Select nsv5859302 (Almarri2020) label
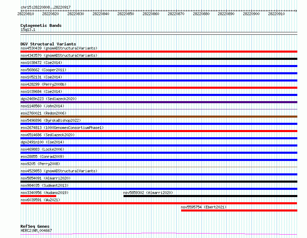The width and height of the screenshot is (307, 238). click(x=148, y=193)
